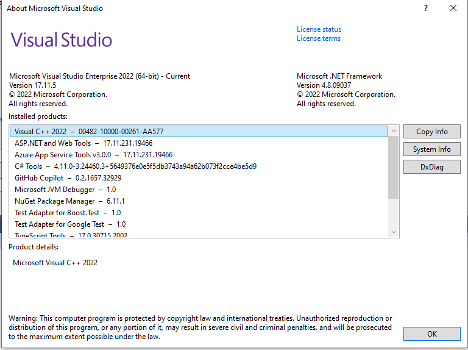This screenshot has height=350, width=468.
Task: Click the list scrollbar up arrow
Action: [394, 131]
